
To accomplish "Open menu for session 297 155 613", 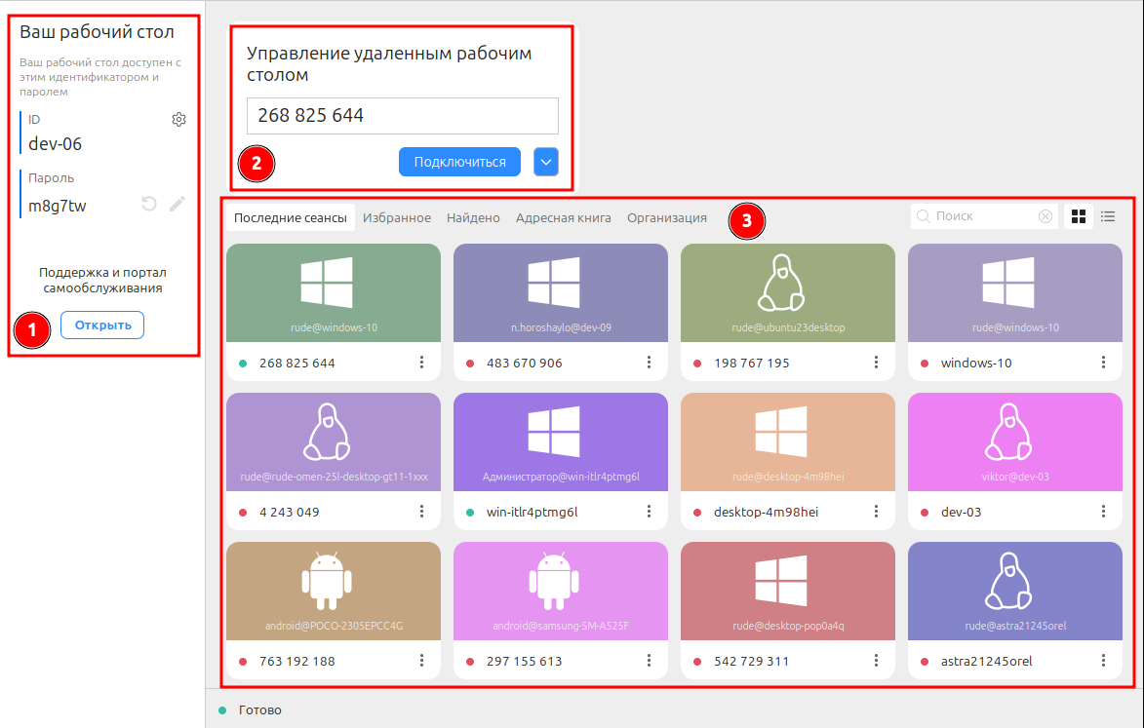I will 649,660.
